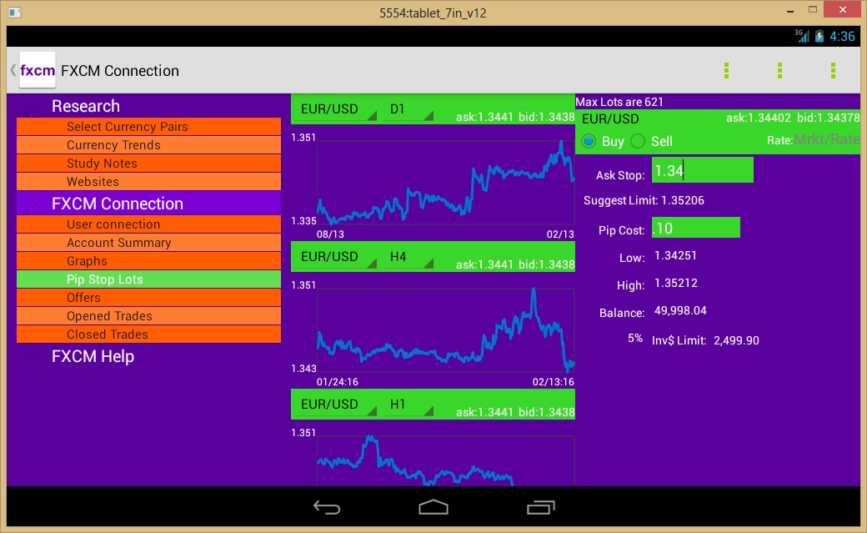Collapse the Research section
The image size is (867, 533).
32,106
